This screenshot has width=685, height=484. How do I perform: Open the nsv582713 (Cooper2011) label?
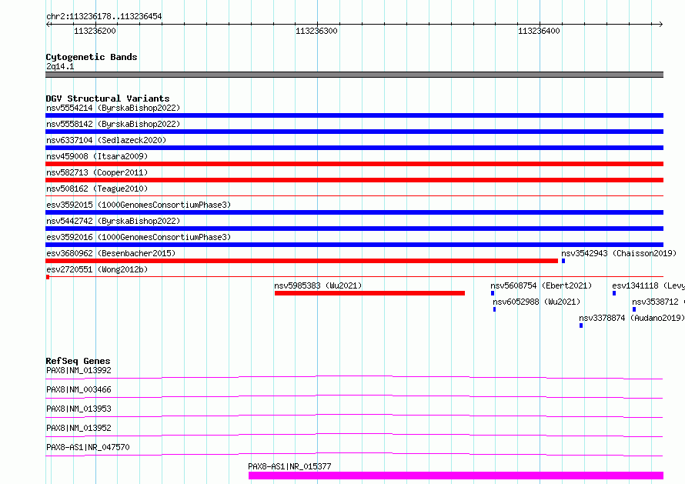pyautogui.click(x=97, y=172)
